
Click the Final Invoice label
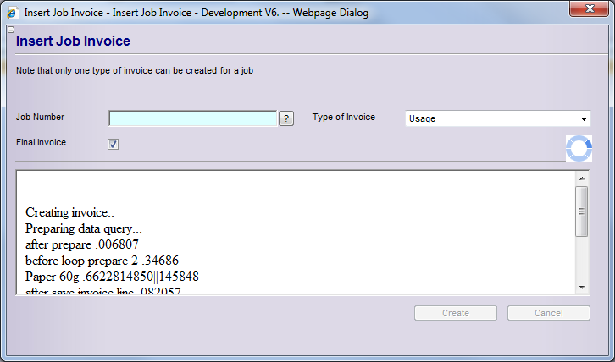point(41,143)
